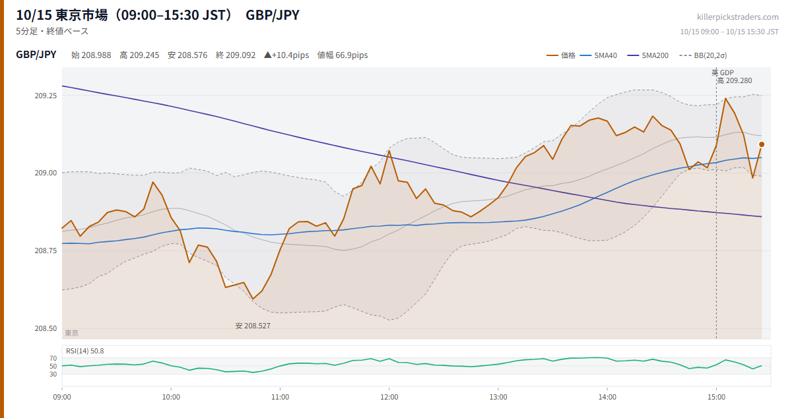Click the 5分足・終値ベース subtitle
792x418 pixels.
pos(52,31)
